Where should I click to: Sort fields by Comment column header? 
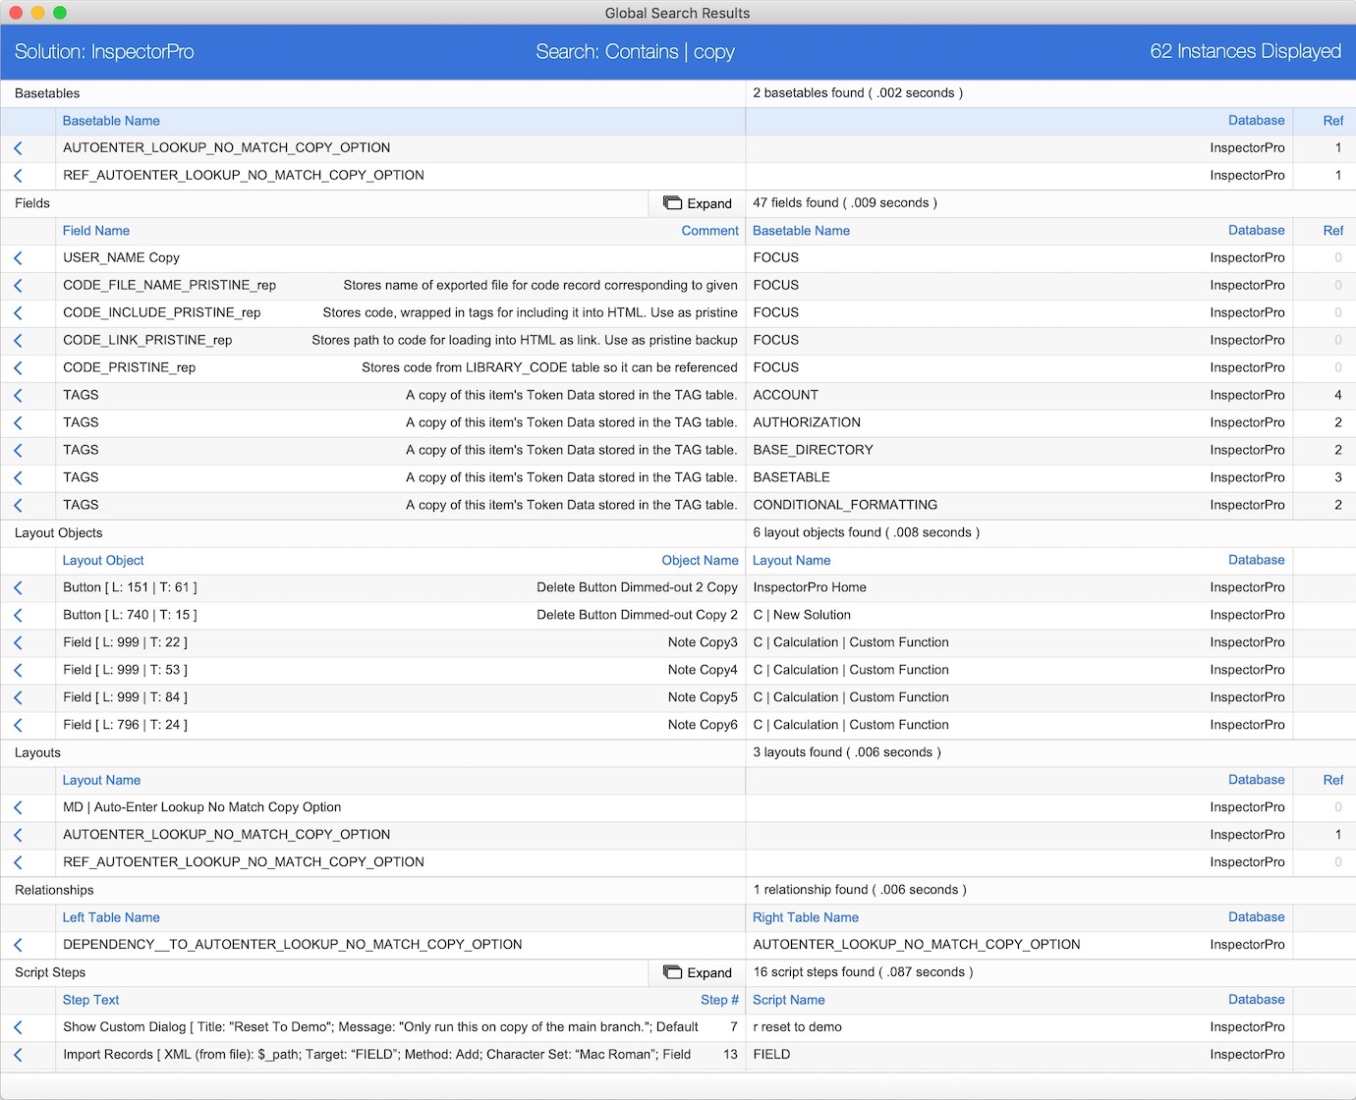click(709, 231)
